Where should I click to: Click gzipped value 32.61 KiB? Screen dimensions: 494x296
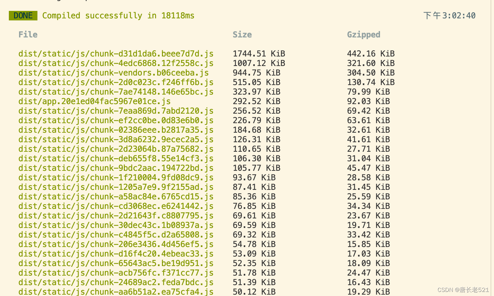[368, 130]
